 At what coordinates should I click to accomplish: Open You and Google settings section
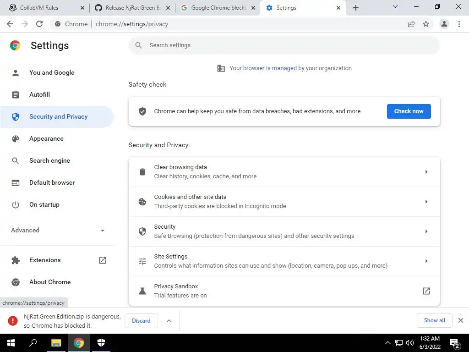[x=57, y=72]
